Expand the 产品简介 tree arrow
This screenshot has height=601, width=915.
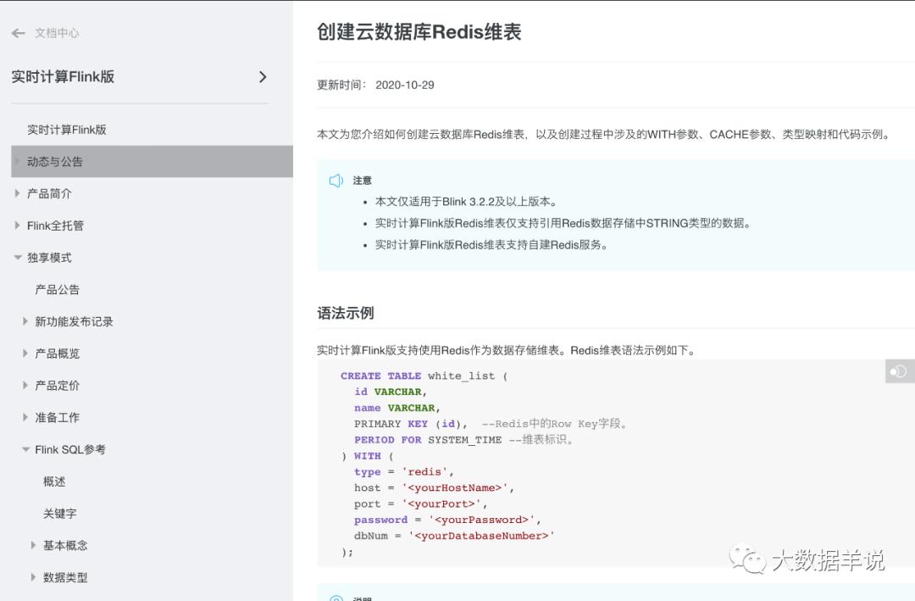tap(18, 193)
